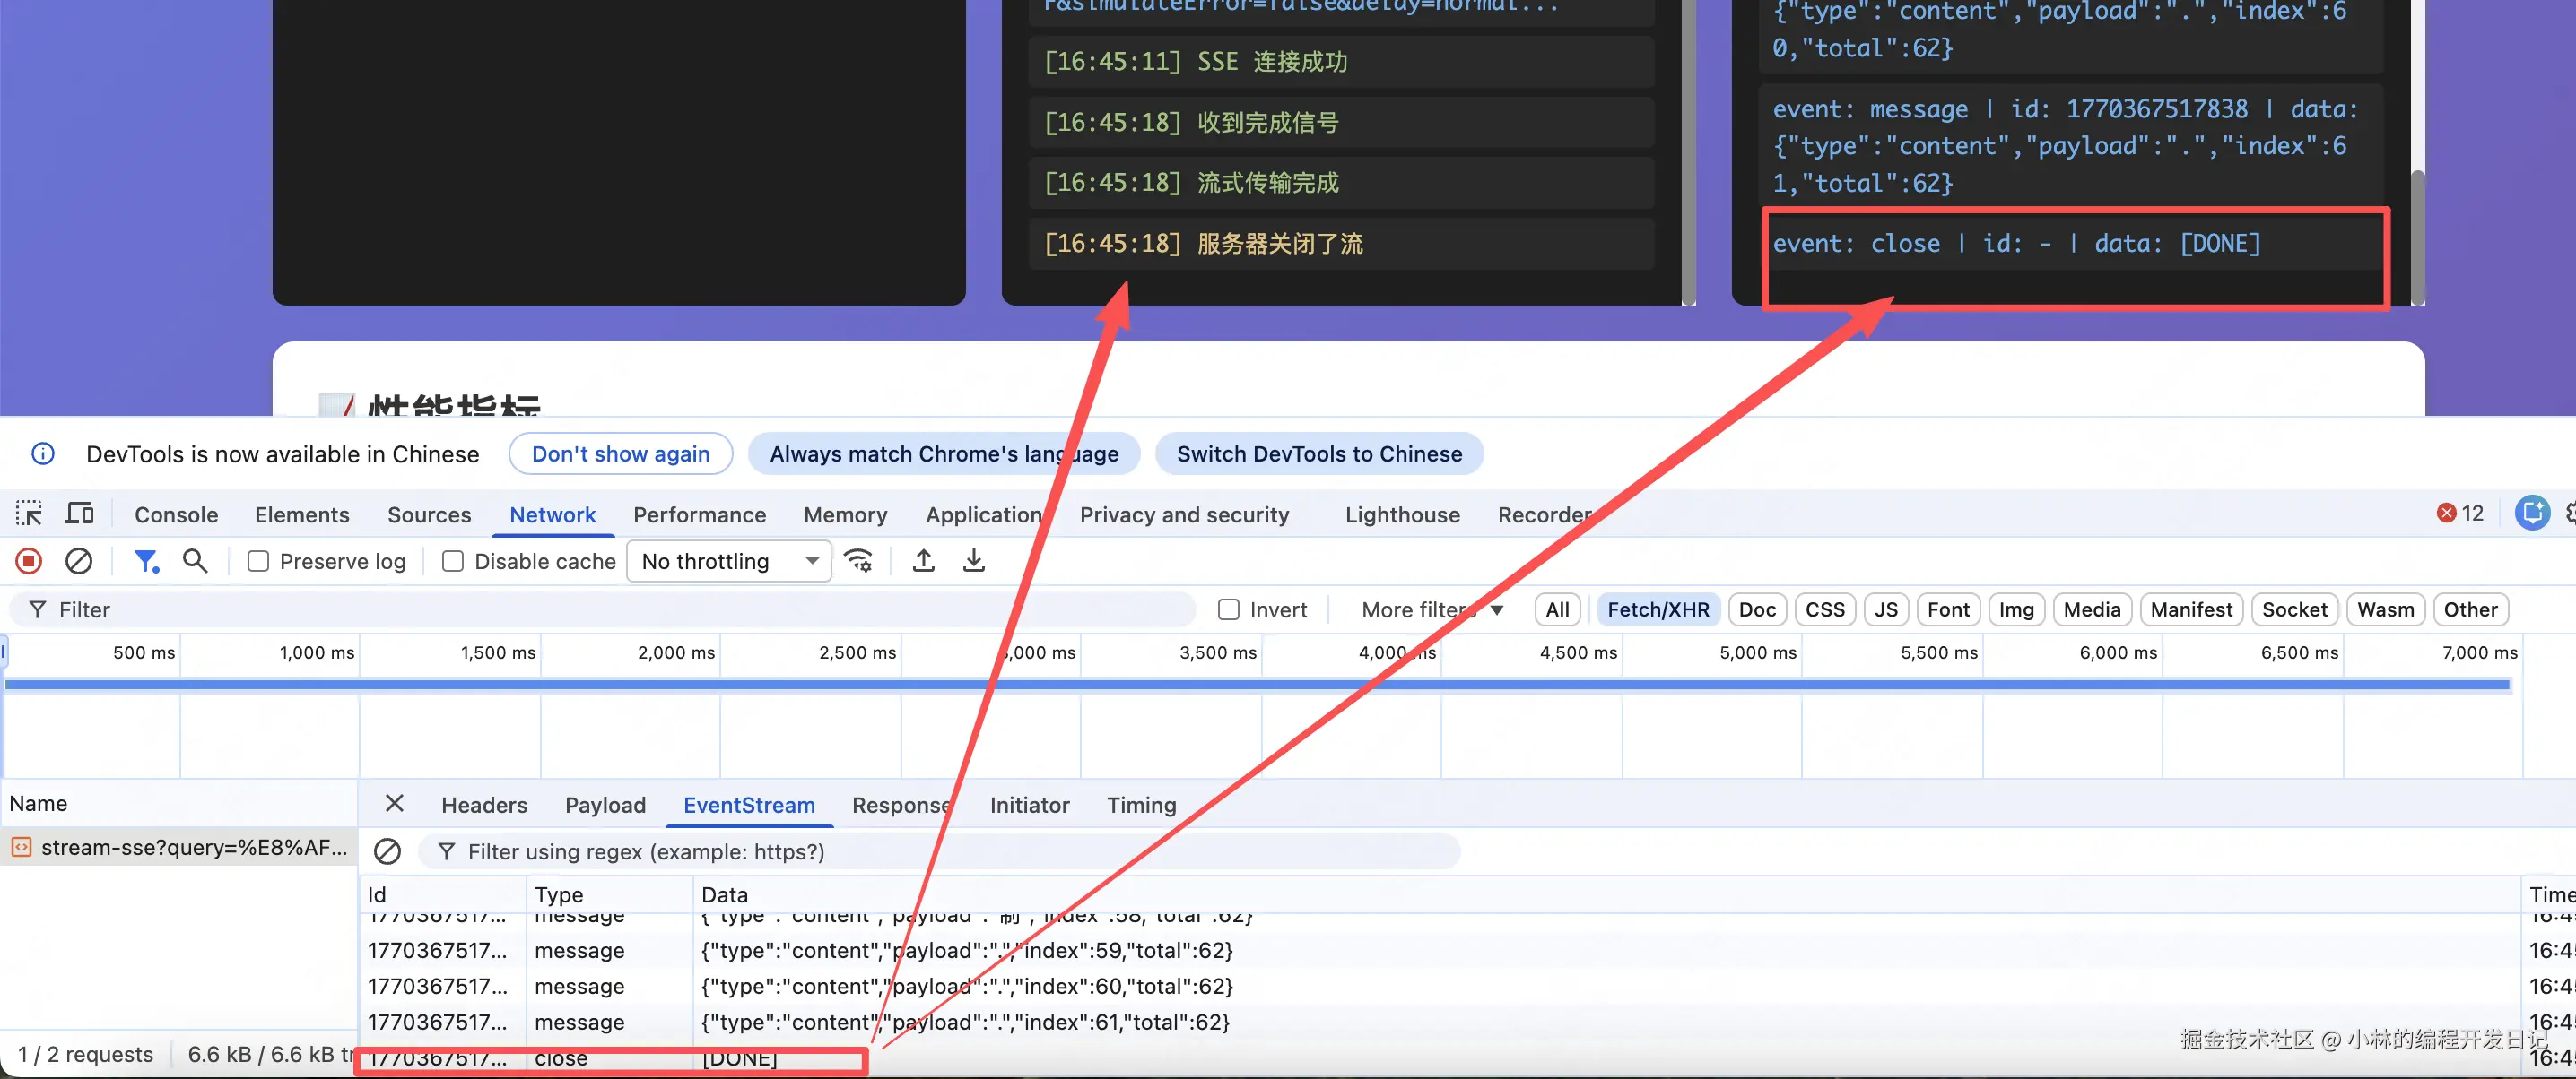Toggle device toolbar icon
Viewport: 2576px width, 1079px height.
(x=79, y=514)
